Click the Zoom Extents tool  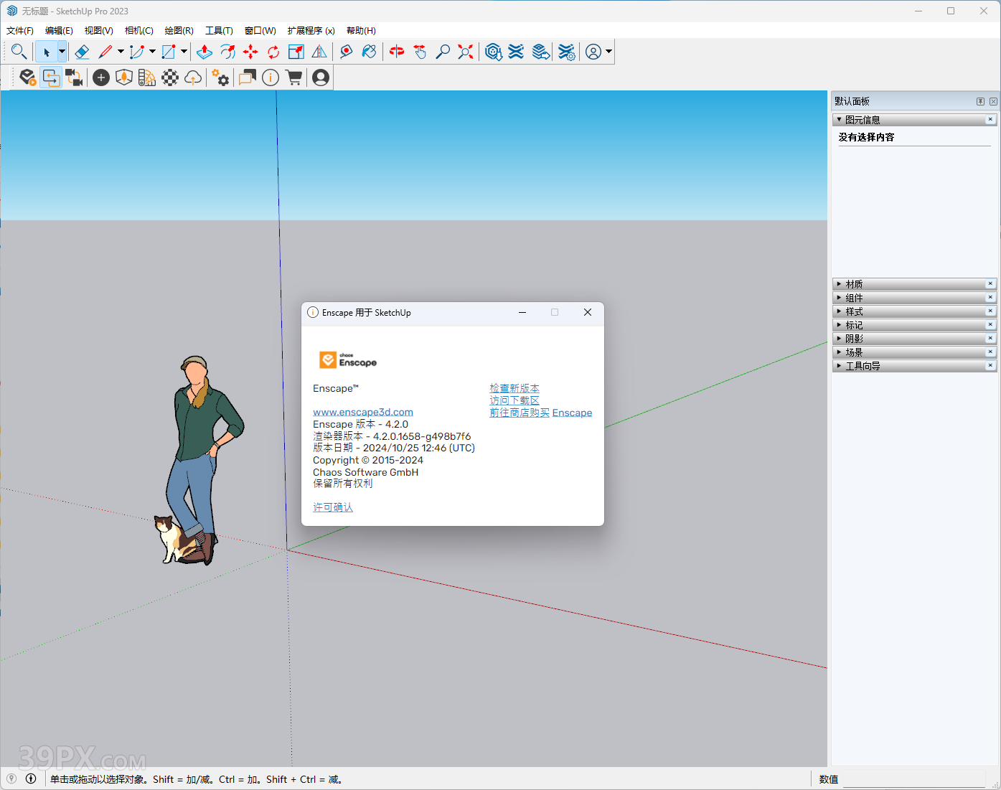tap(466, 52)
